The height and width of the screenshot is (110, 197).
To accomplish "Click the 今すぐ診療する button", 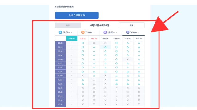I will pos(77,15).
